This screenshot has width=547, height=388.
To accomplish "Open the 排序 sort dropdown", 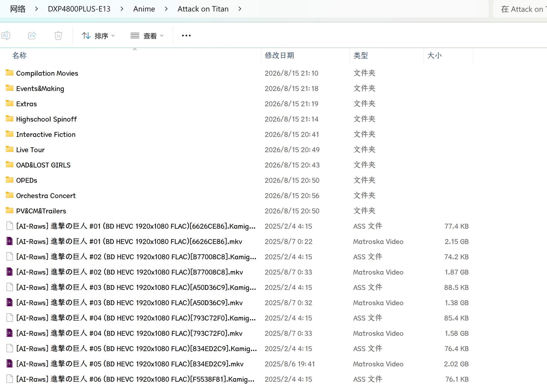I will 98,36.
